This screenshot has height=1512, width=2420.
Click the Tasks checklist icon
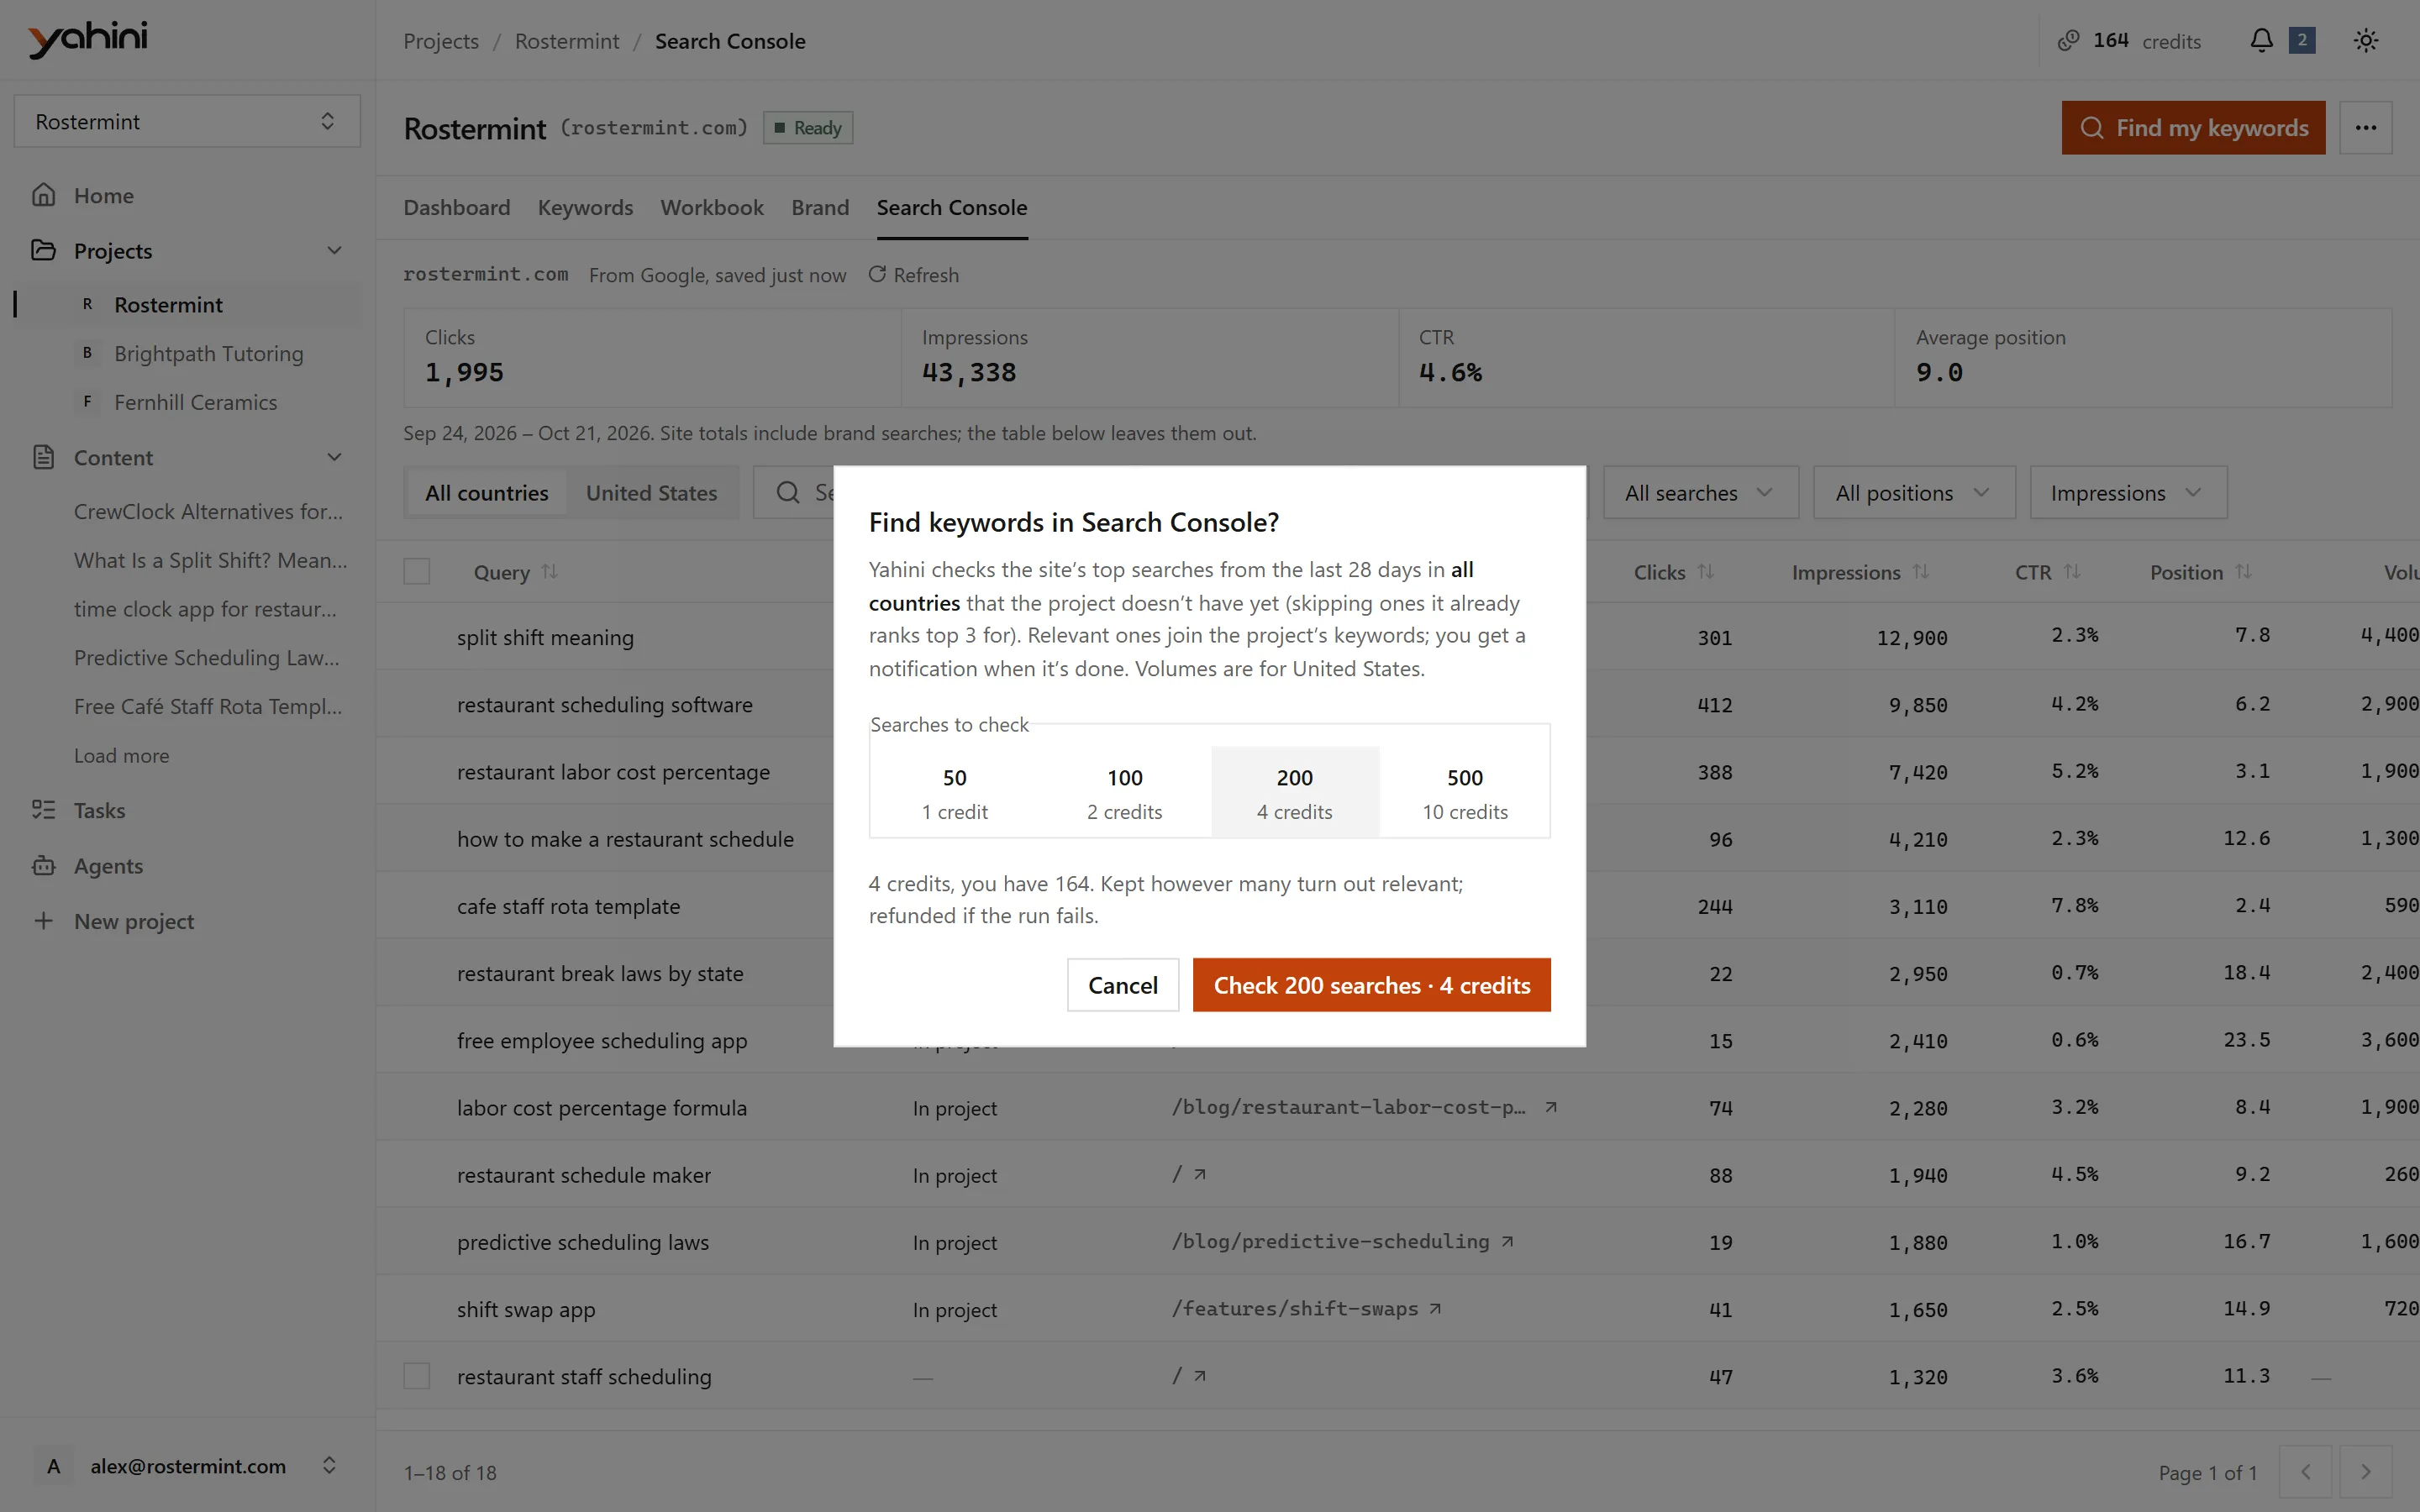43,810
